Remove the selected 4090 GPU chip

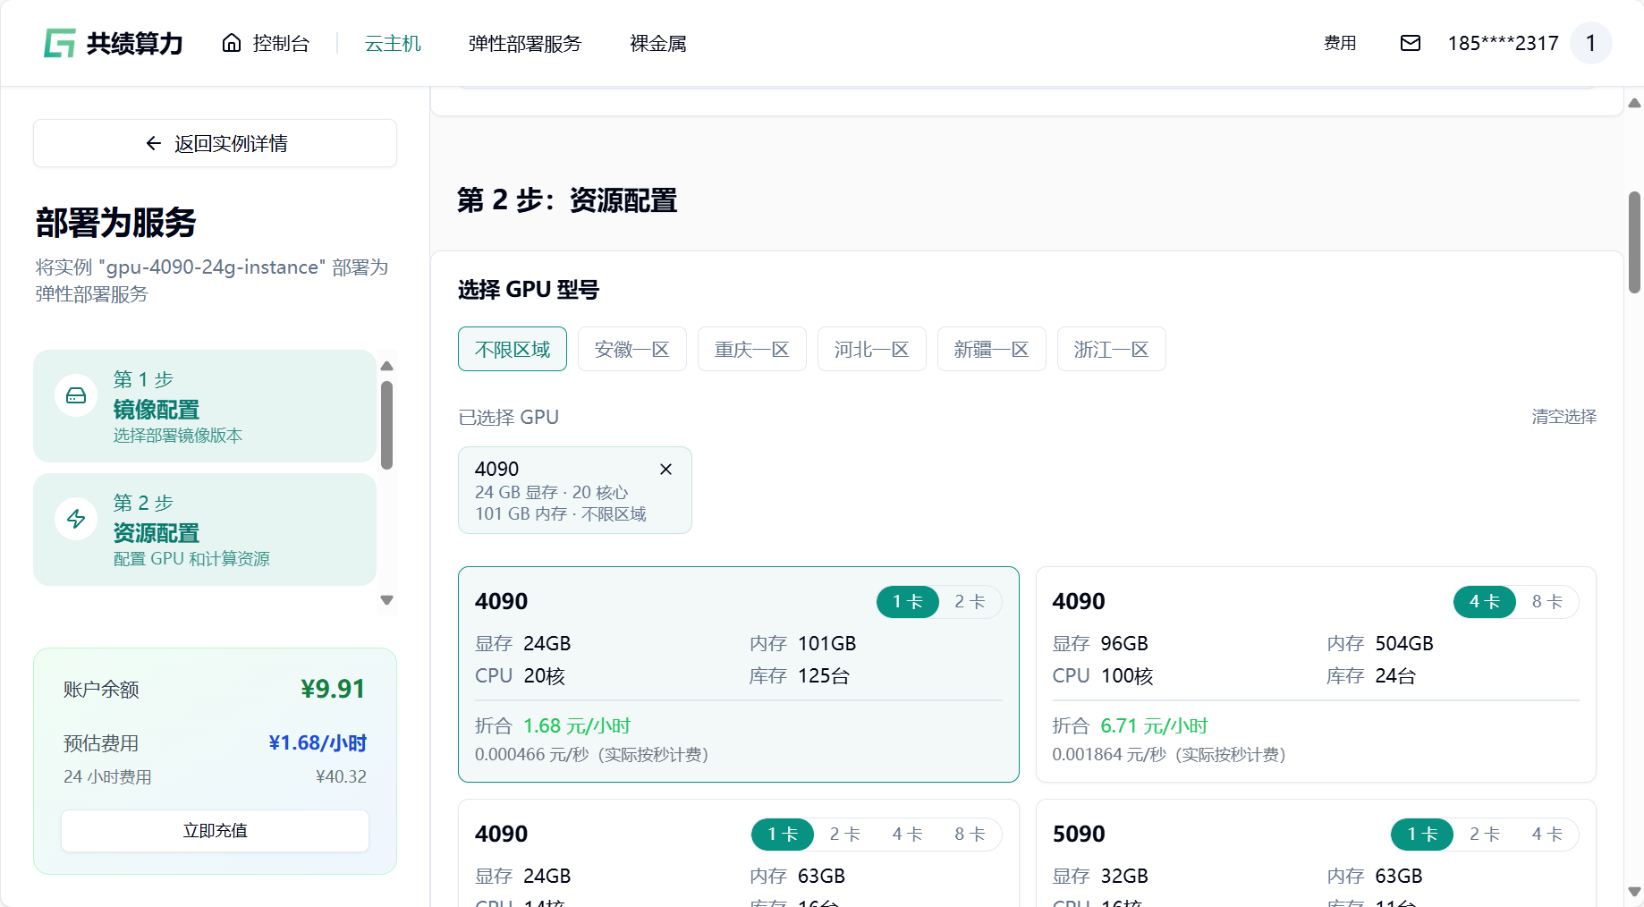(x=665, y=470)
